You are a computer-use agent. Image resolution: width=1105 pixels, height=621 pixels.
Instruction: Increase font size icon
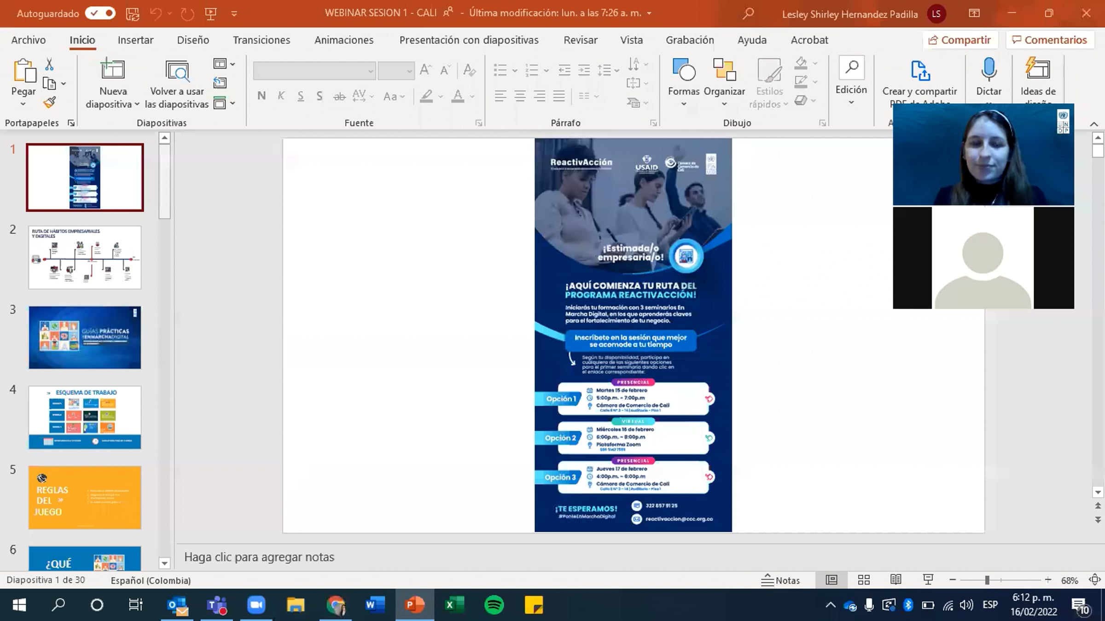point(425,70)
